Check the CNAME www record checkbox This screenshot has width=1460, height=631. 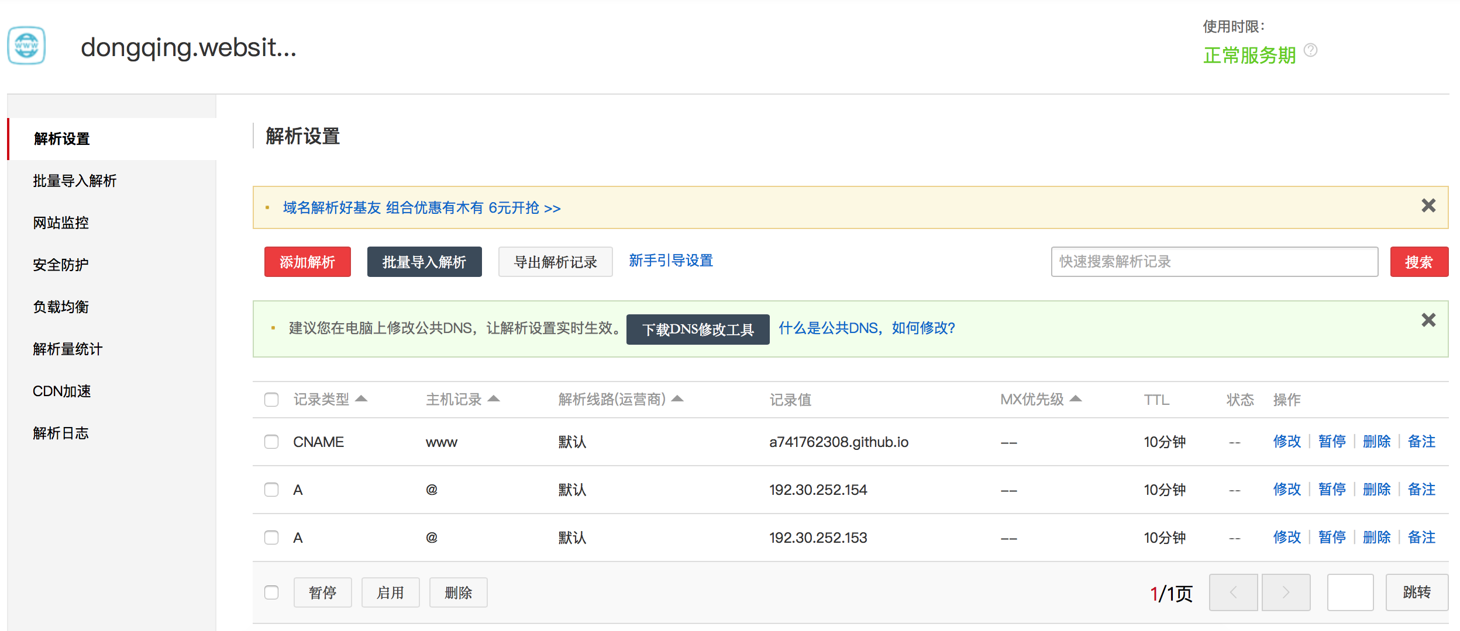coord(271,442)
